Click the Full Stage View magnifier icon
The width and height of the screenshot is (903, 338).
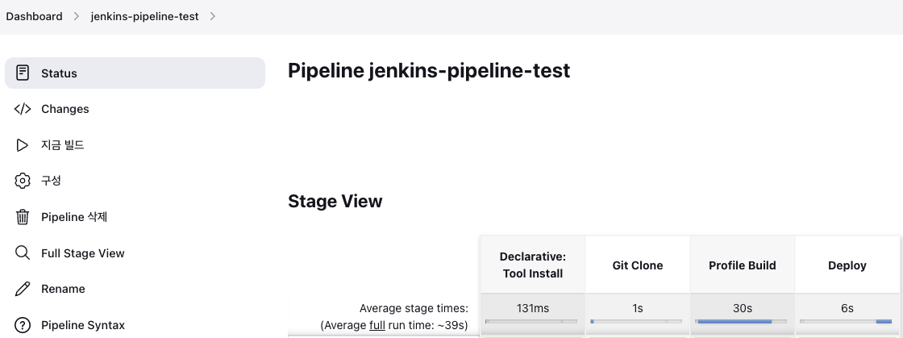pos(23,253)
